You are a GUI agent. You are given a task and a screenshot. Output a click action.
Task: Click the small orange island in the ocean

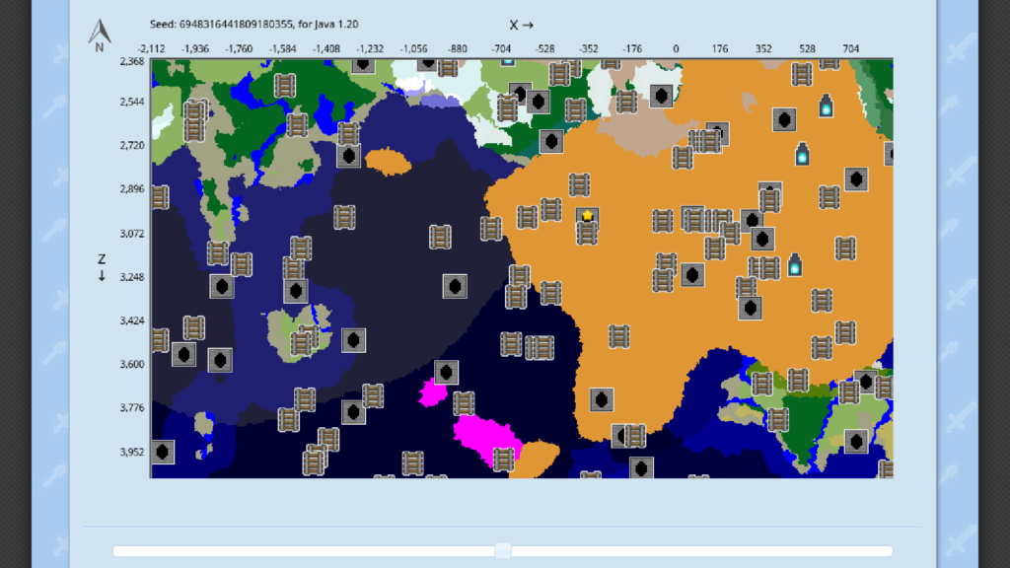point(388,160)
